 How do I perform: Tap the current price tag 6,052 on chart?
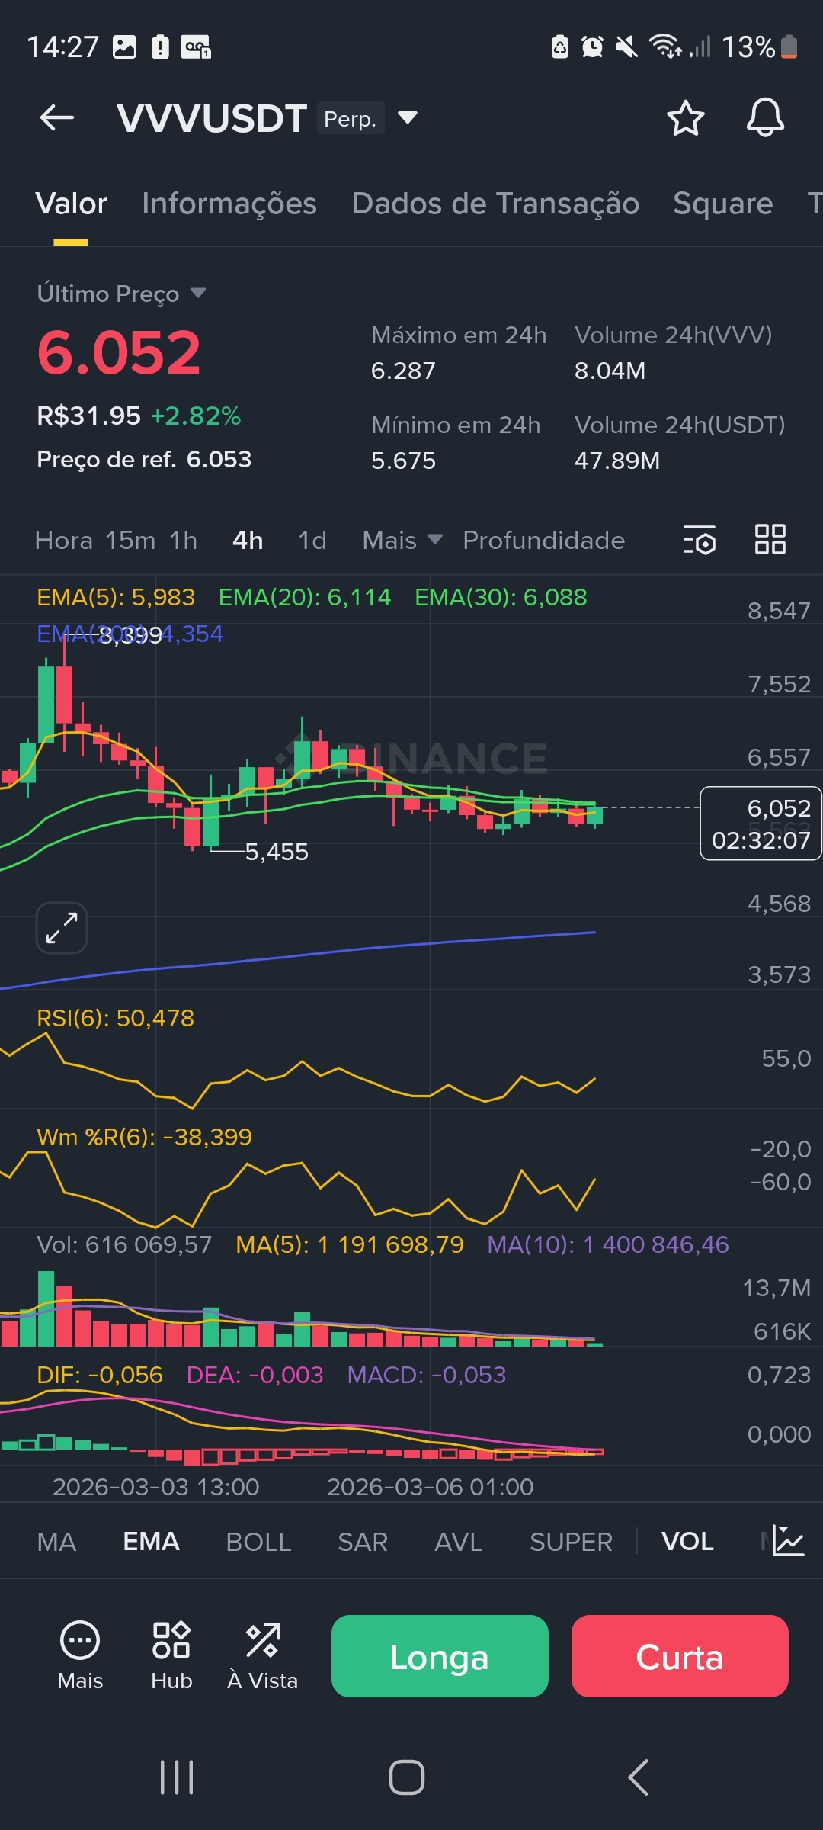click(x=761, y=823)
